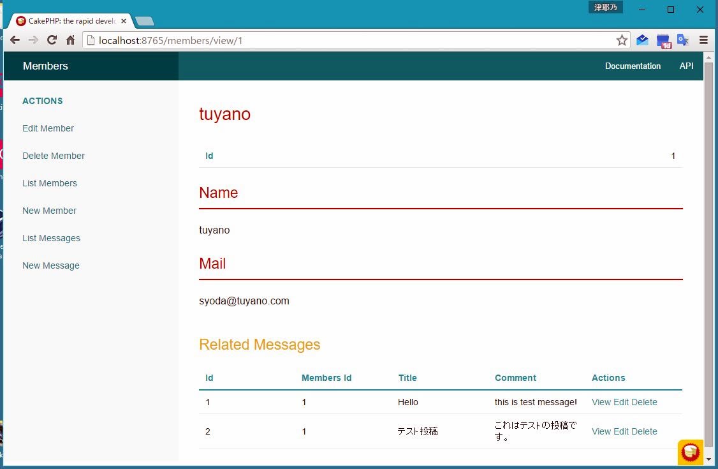
Task: Click the browser back arrow button
Action: tap(15, 40)
